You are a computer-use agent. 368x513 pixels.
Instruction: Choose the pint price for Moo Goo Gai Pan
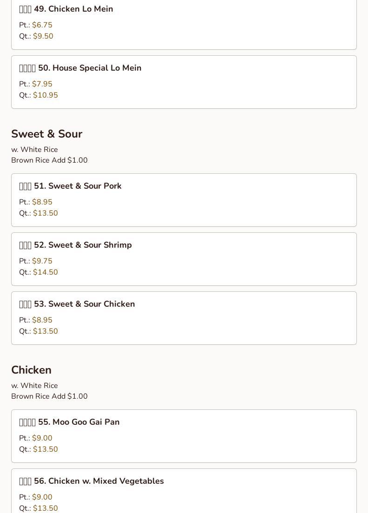coord(42,438)
